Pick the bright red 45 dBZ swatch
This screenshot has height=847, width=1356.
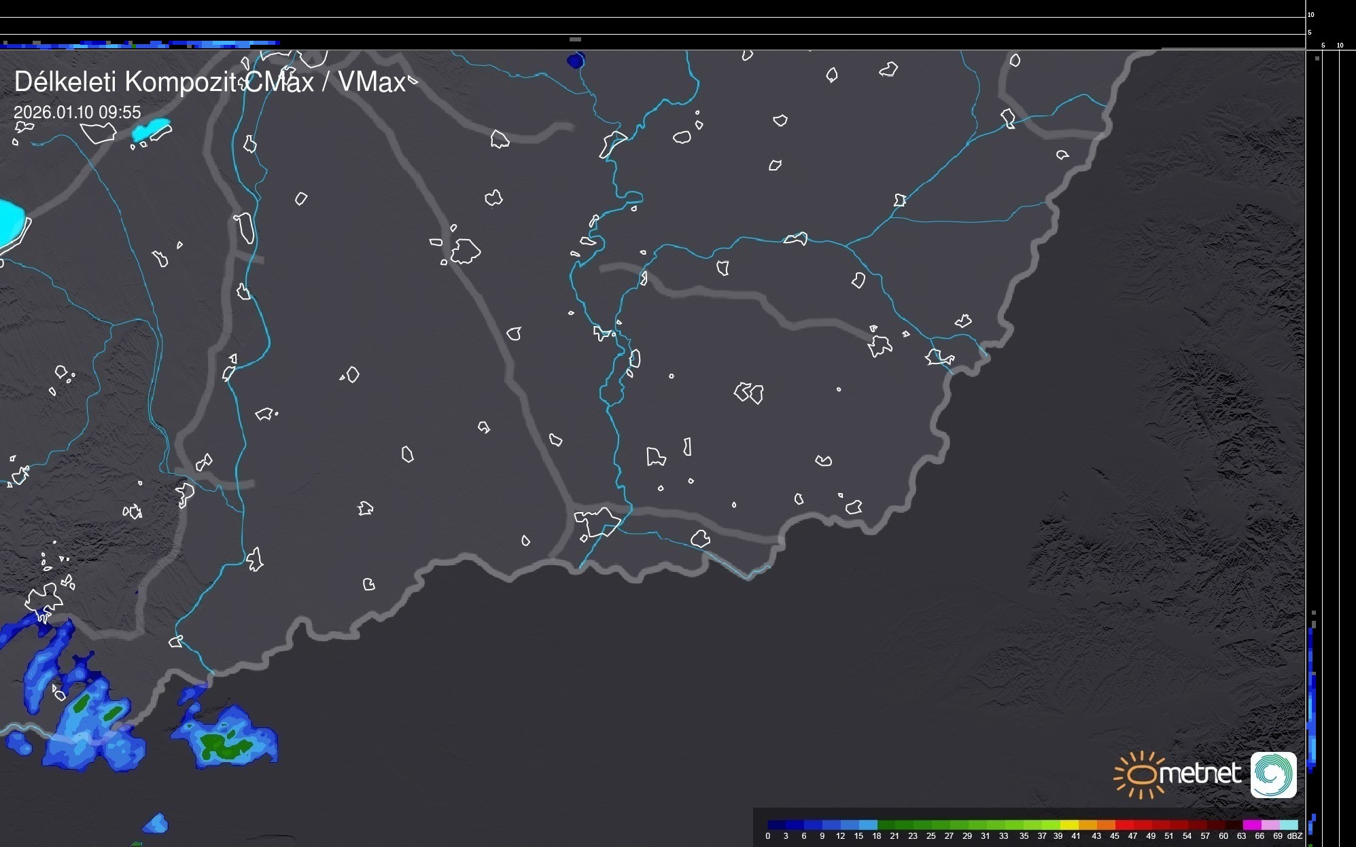1124,825
